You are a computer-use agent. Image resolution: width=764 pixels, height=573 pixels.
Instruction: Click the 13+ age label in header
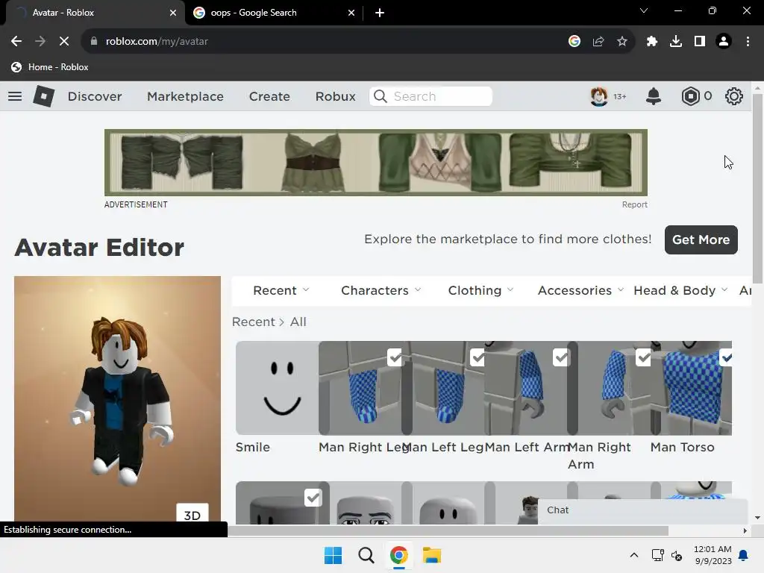(620, 96)
